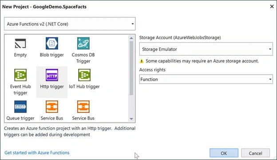Click the 'Access rights' label
Viewport: 277px width, 160px height.
[152, 70]
